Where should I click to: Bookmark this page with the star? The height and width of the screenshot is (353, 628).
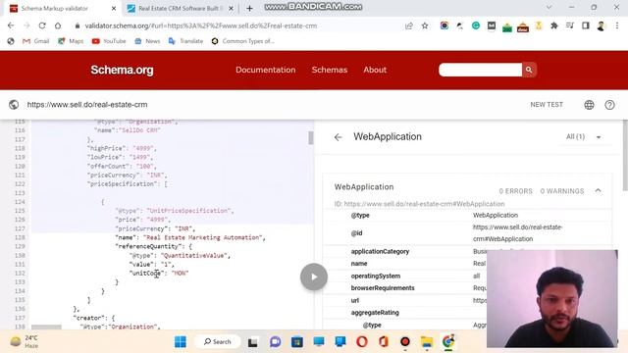tap(425, 25)
